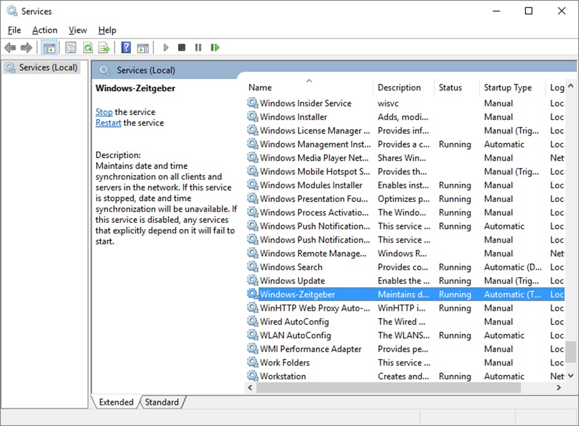Image resolution: width=579 pixels, height=426 pixels.
Task: Click the Restart Service toolbar icon
Action: click(x=215, y=47)
